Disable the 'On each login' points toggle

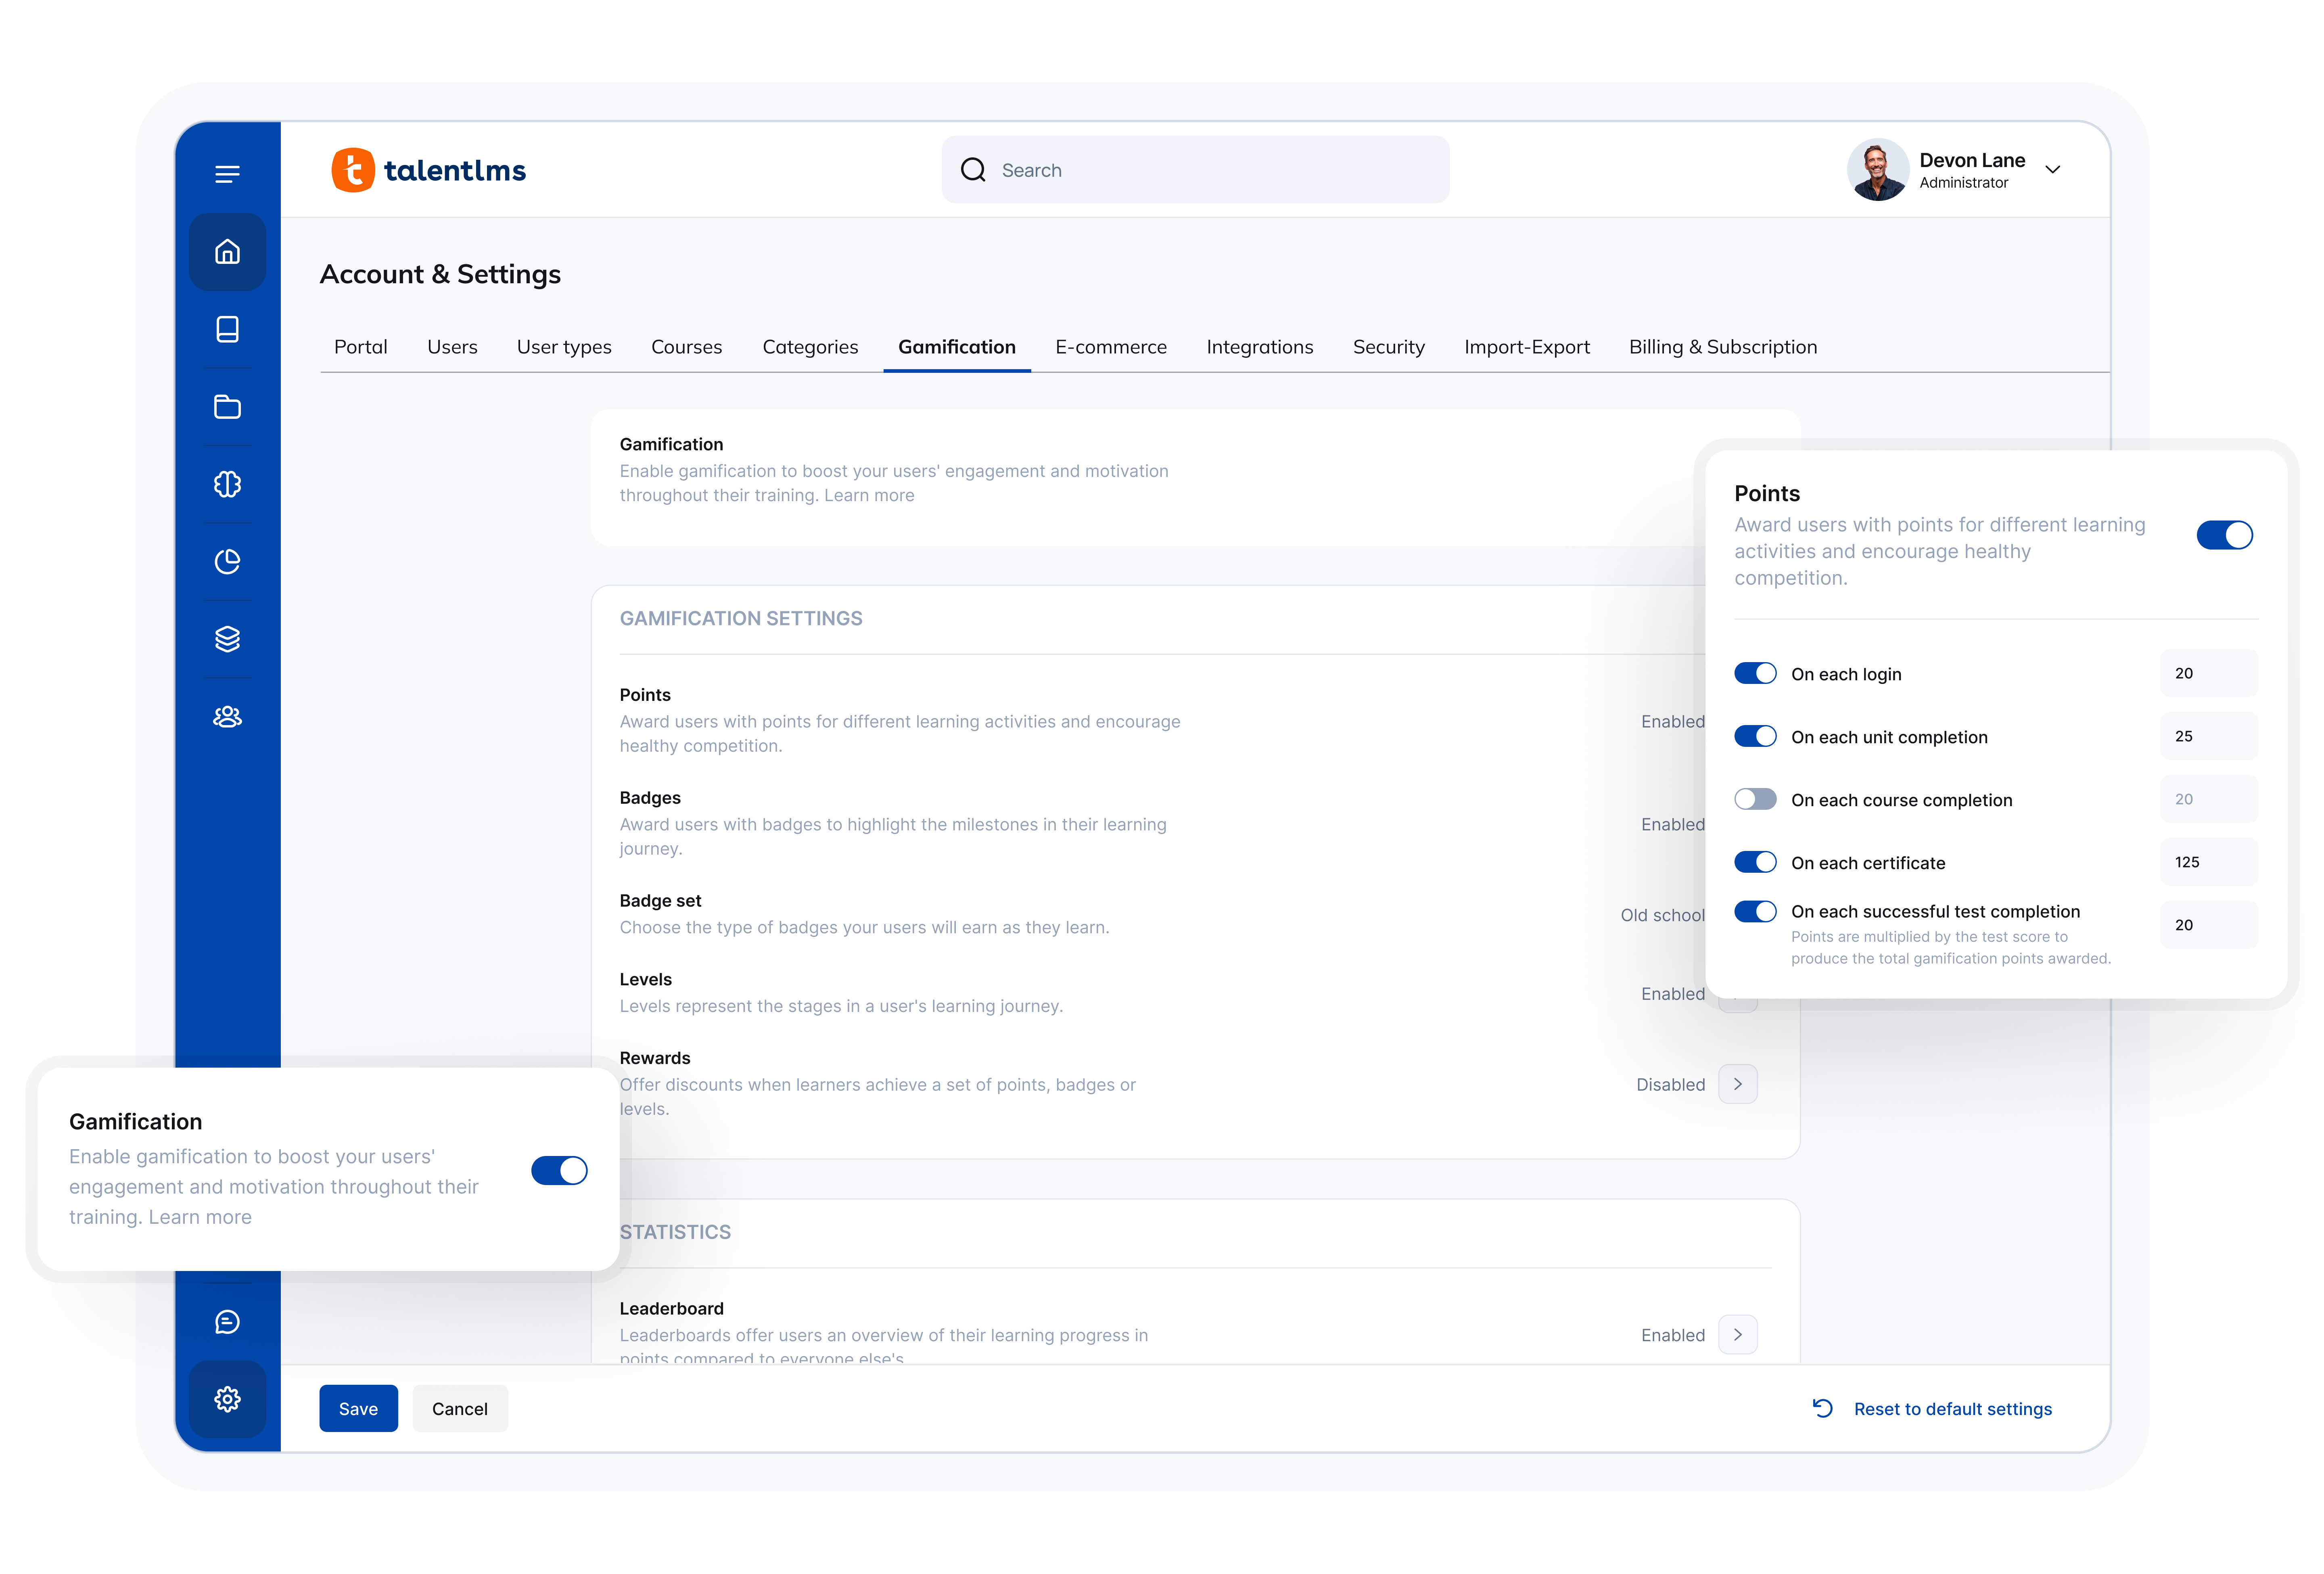1755,673
